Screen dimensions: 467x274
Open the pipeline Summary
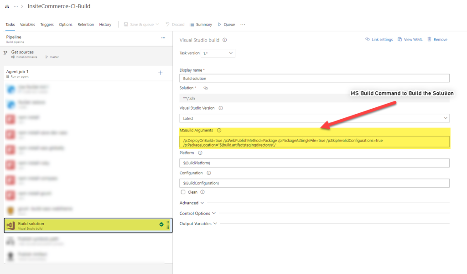click(x=201, y=25)
